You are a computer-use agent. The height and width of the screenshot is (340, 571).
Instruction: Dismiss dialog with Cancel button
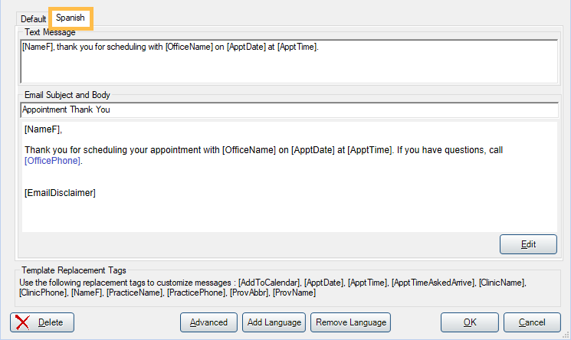point(532,322)
